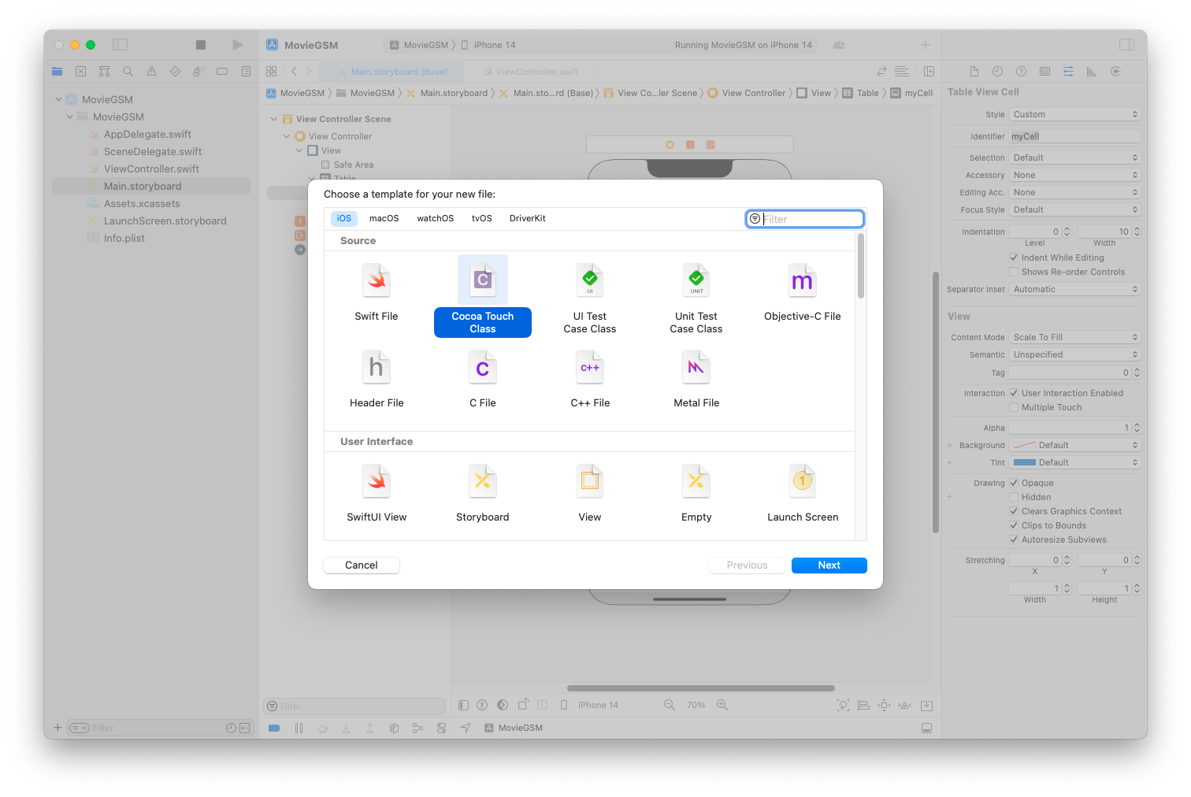Open the Editing Acc. dropdown

coord(1074,192)
